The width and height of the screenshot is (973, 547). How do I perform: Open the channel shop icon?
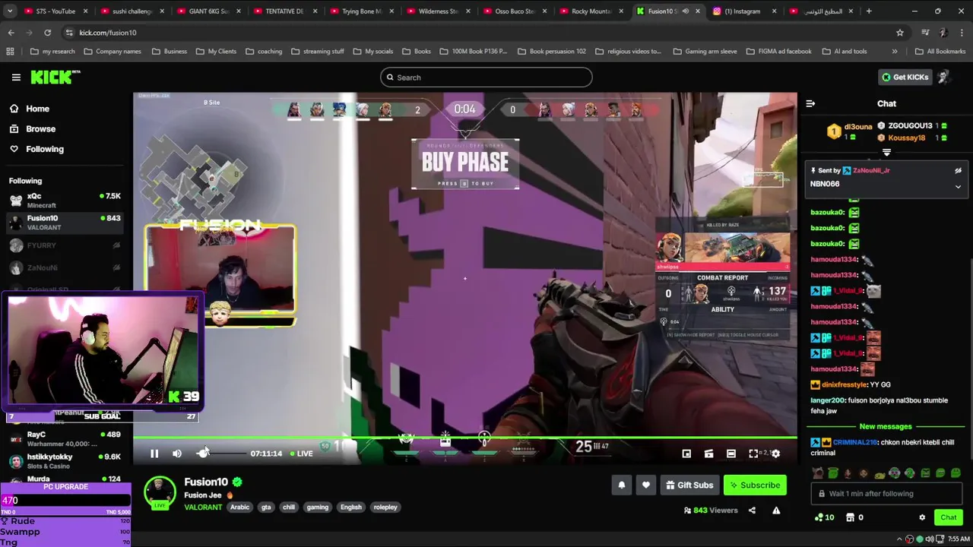(854, 517)
